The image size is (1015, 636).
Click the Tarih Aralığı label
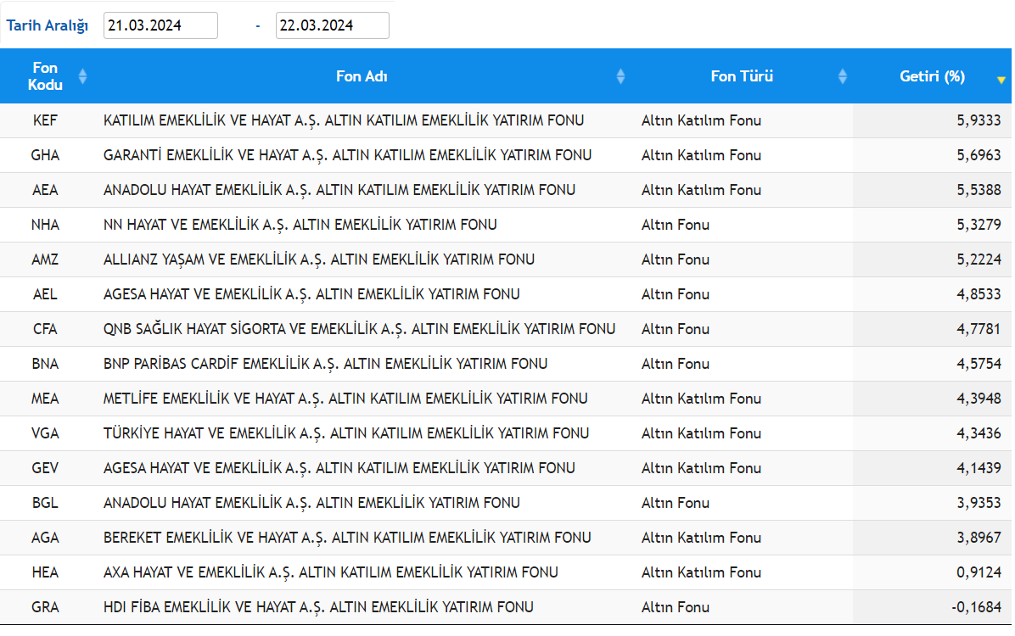(48, 26)
